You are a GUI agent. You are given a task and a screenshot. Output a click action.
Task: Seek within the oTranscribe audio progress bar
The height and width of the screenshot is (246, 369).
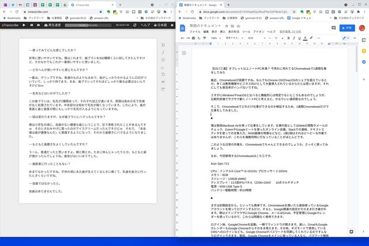[88, 25]
